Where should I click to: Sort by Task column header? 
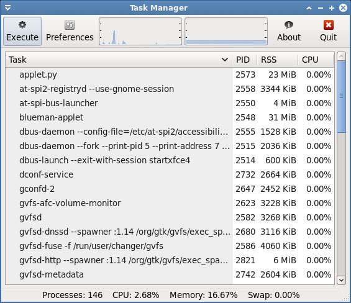click(x=119, y=60)
